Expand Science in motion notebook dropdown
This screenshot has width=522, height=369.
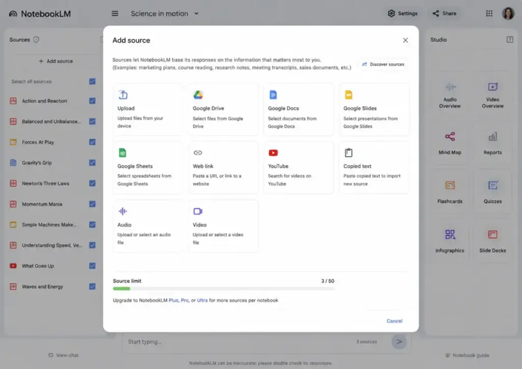coord(196,14)
